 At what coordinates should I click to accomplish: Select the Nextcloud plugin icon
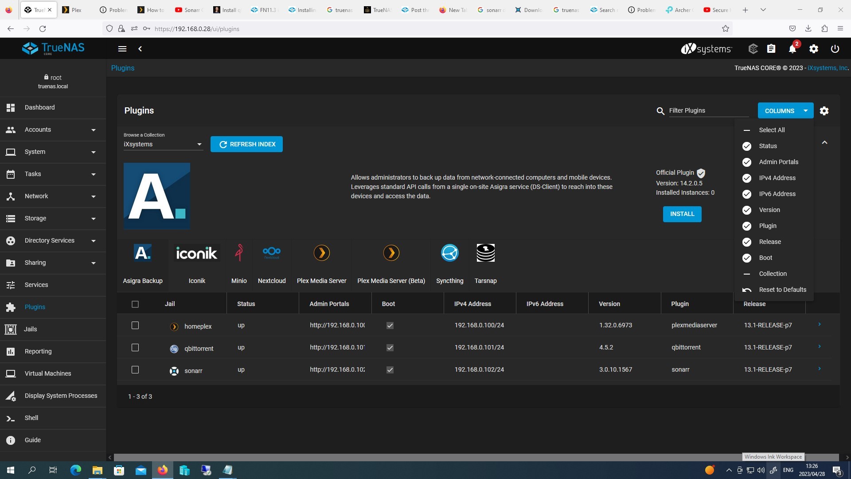pos(272,253)
